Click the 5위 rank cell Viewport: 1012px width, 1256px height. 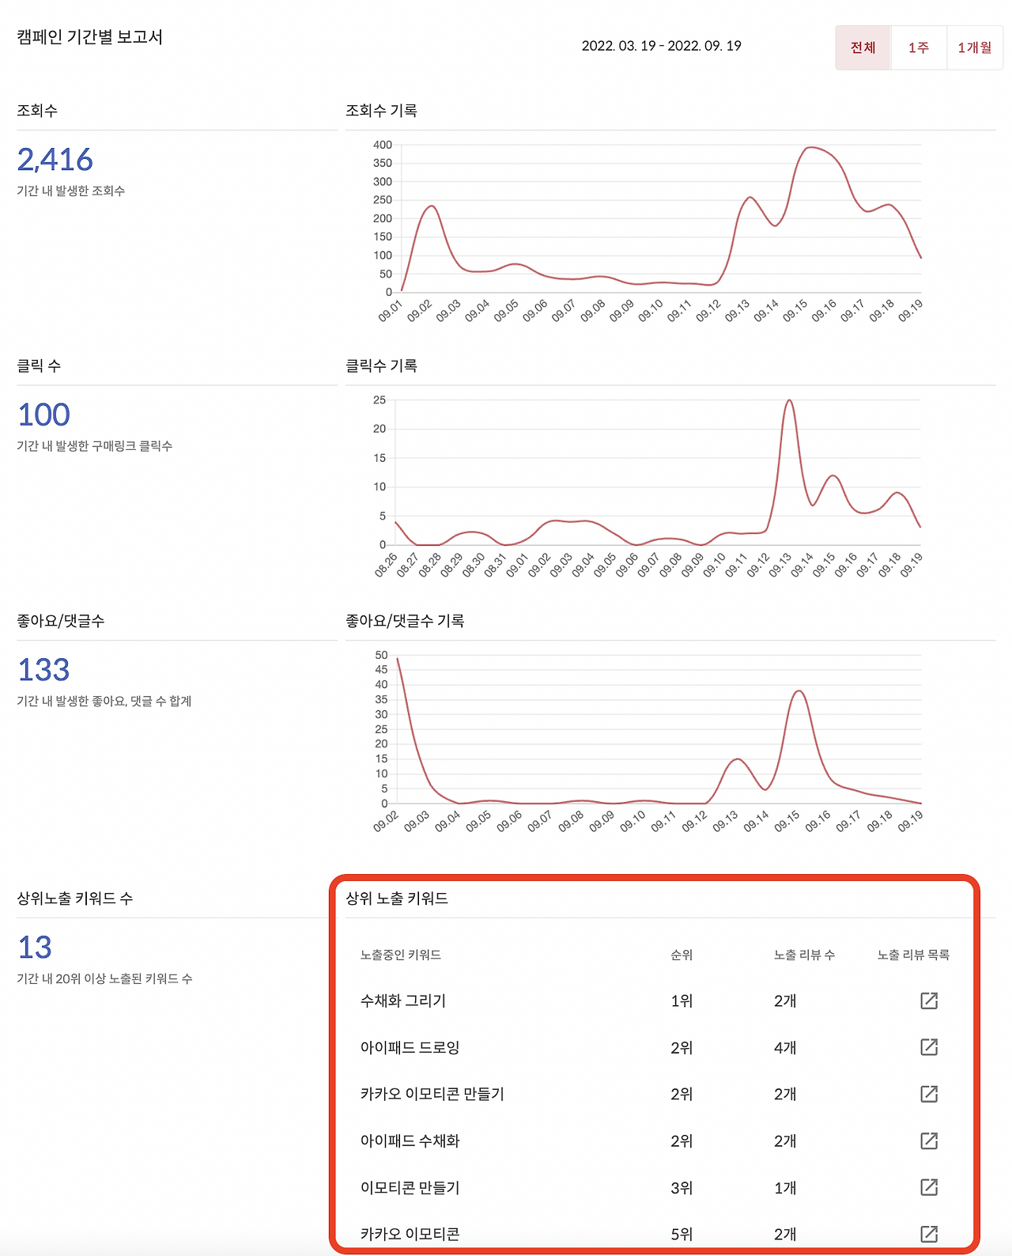pyautogui.click(x=682, y=1234)
